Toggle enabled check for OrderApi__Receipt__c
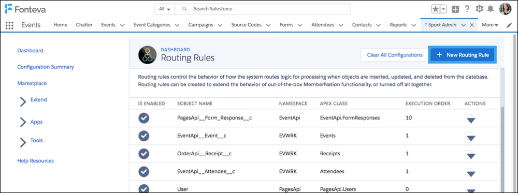This screenshot has height=193, width=518. click(143, 153)
